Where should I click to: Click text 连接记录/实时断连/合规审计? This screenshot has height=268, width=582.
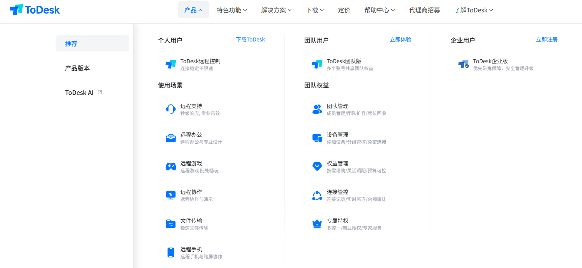point(357,199)
